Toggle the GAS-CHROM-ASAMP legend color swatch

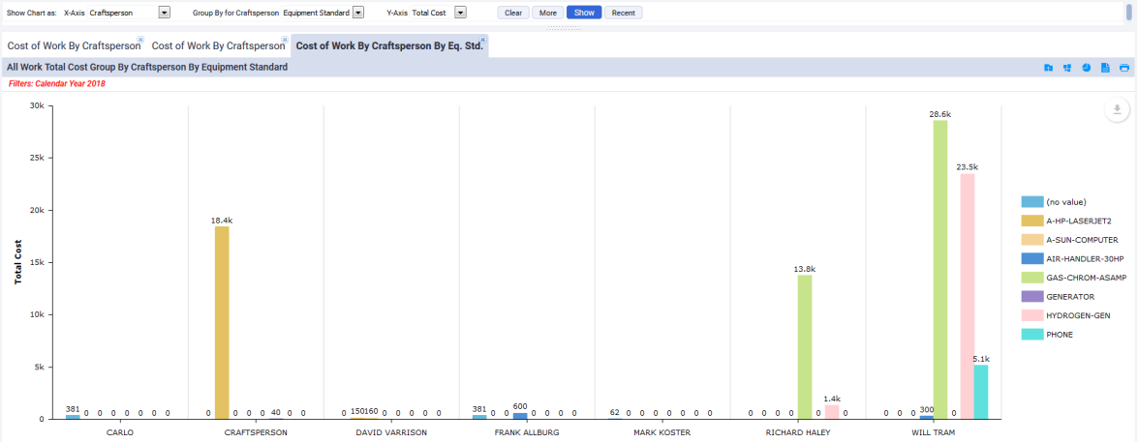point(1031,278)
